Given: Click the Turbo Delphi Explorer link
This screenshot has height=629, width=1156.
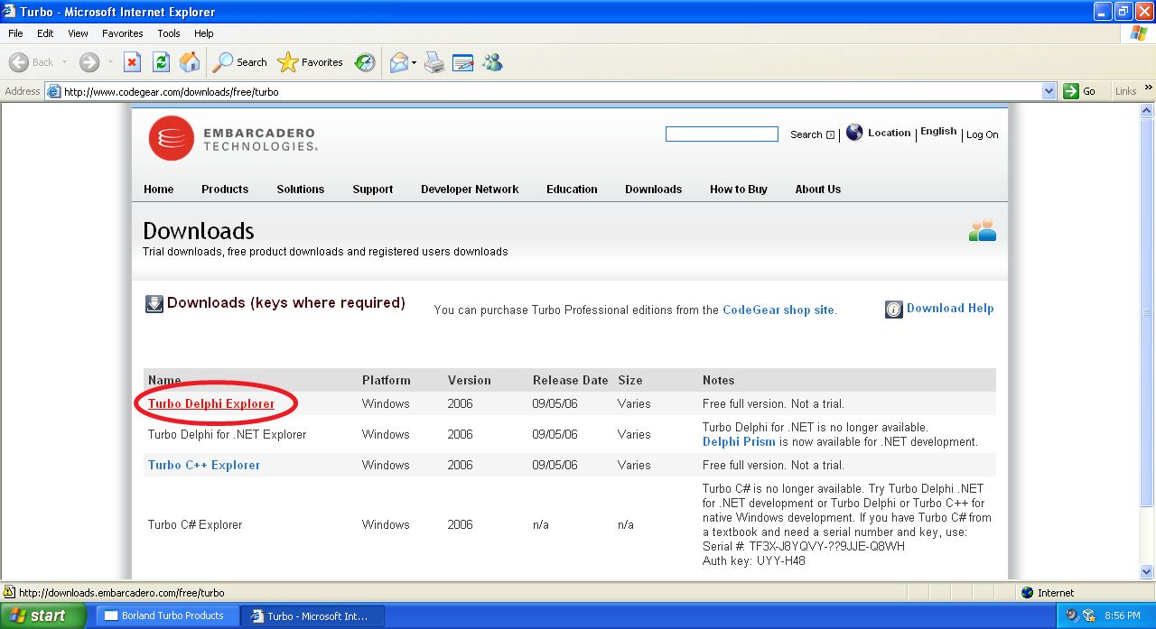Looking at the screenshot, I should coord(211,404).
